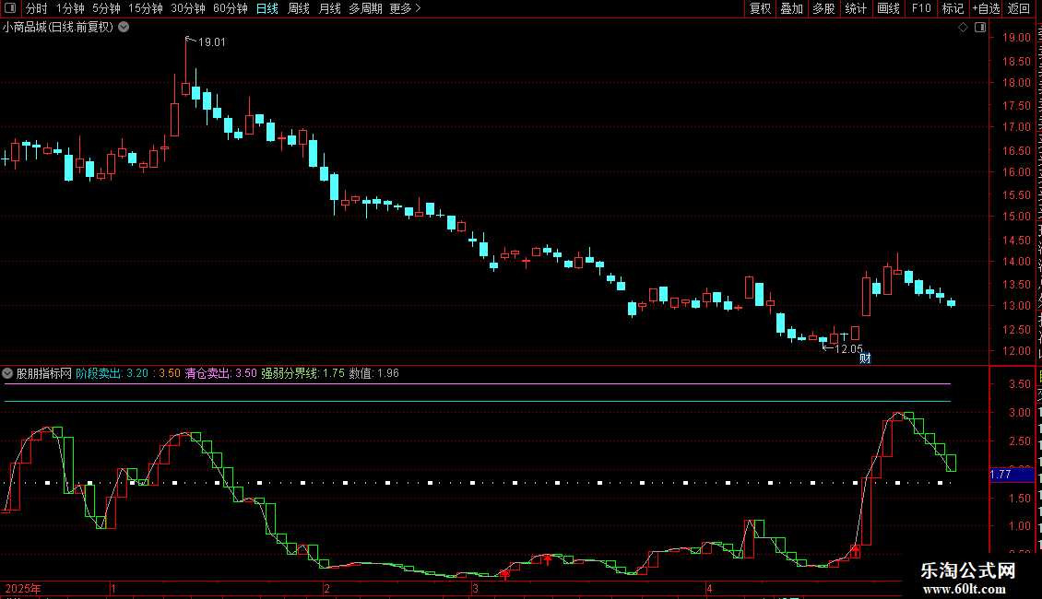Select the 30分钟 period tab
This screenshot has width=1042, height=599.
pyautogui.click(x=188, y=8)
